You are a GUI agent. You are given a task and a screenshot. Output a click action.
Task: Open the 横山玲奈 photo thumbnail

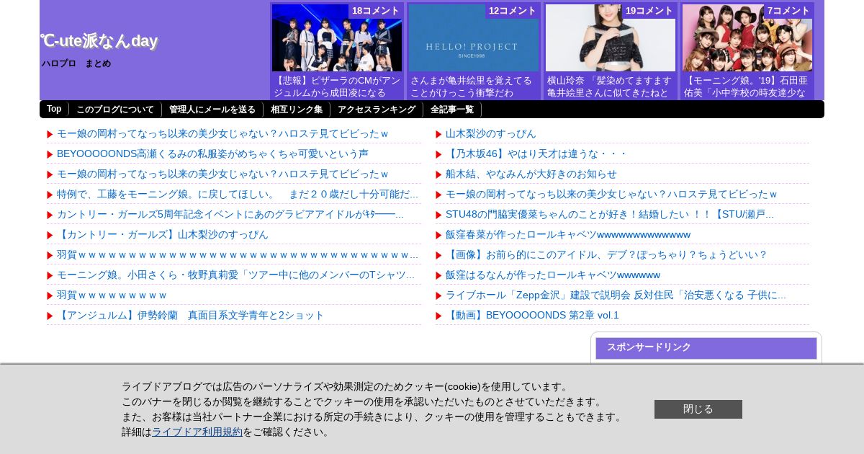pyautogui.click(x=611, y=38)
